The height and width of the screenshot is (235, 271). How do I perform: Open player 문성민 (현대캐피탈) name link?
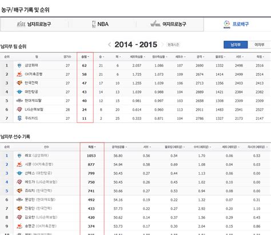coord(40,200)
